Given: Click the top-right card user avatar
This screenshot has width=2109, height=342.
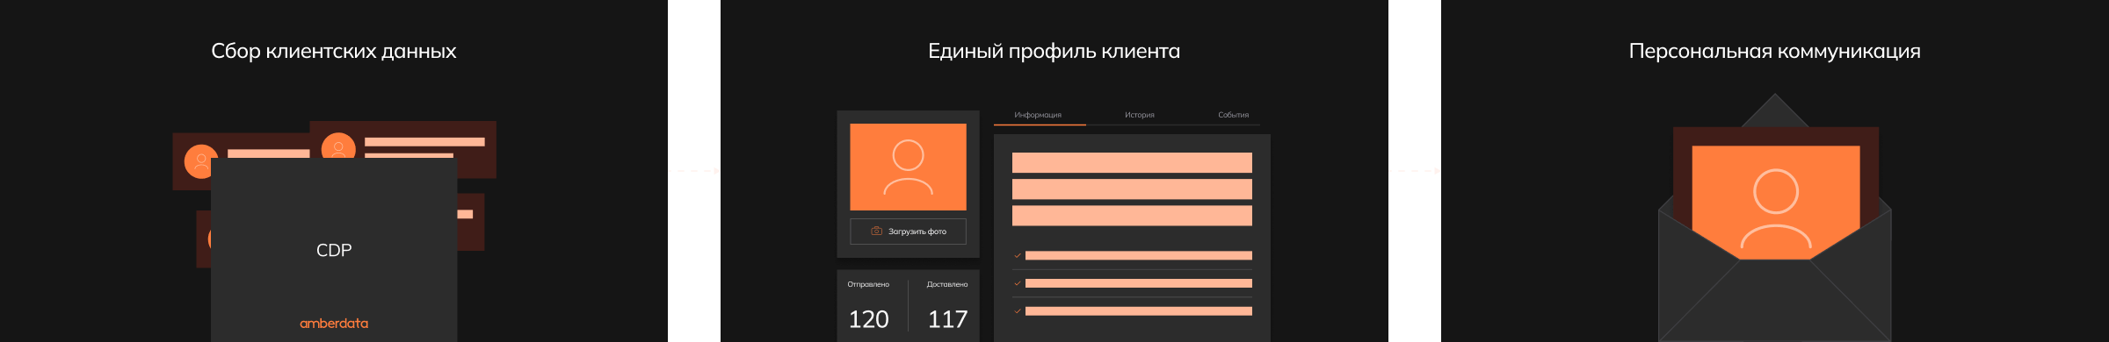Looking at the screenshot, I should pos(338,146).
